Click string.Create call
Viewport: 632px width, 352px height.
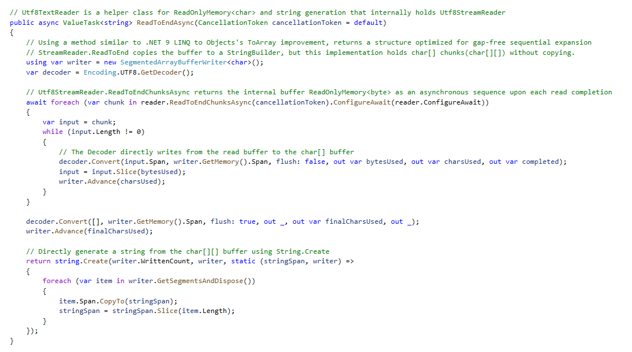point(81,261)
